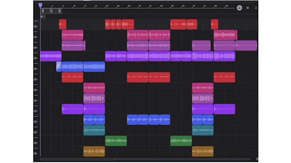Screen dimensions: 291x163
Task: Open options dots for first red track
Action: click(36, 21)
